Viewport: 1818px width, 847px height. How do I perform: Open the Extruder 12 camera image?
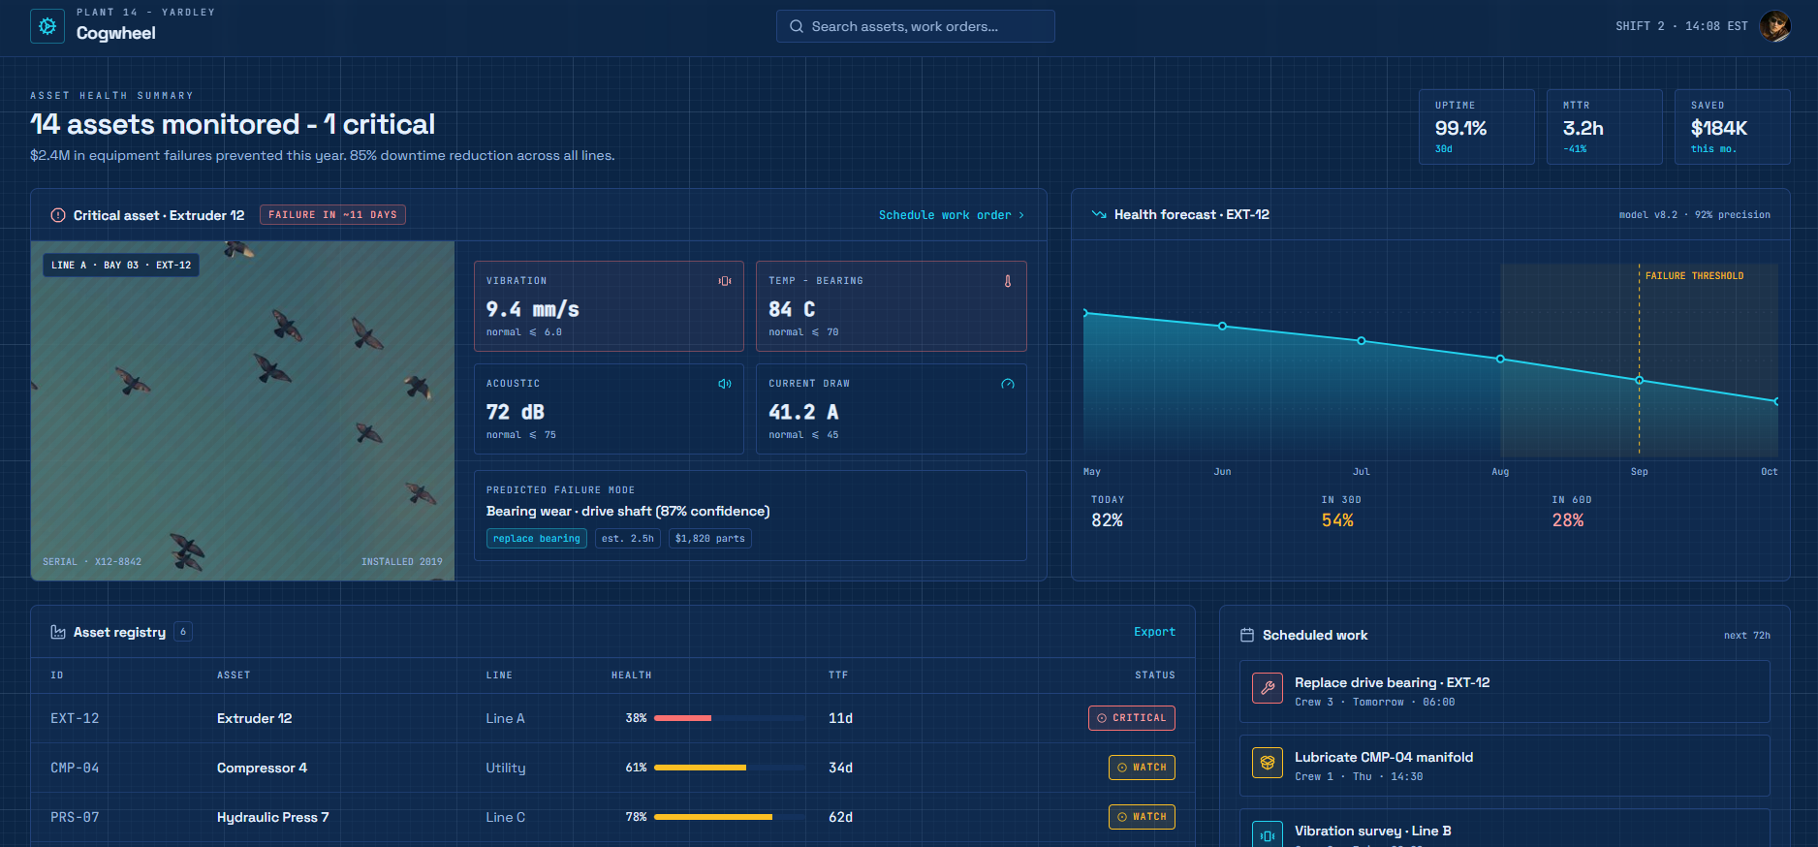click(x=242, y=411)
